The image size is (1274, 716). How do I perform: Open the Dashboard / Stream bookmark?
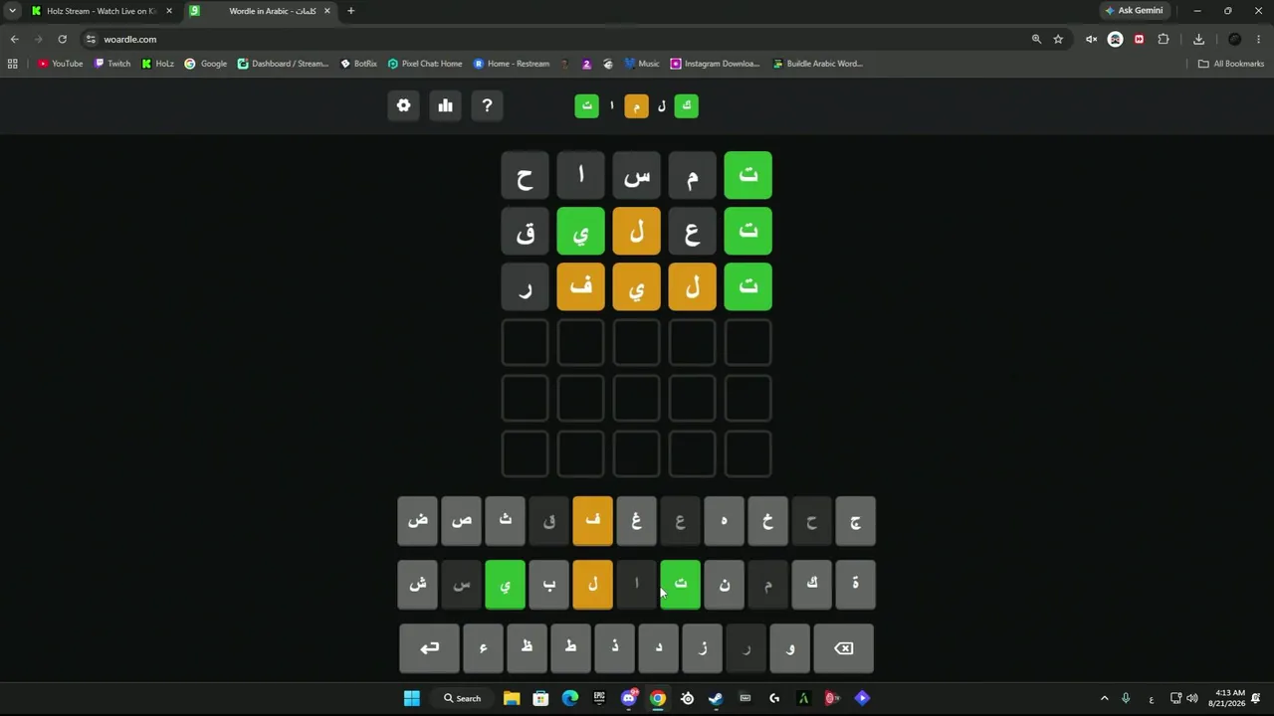tap(283, 64)
